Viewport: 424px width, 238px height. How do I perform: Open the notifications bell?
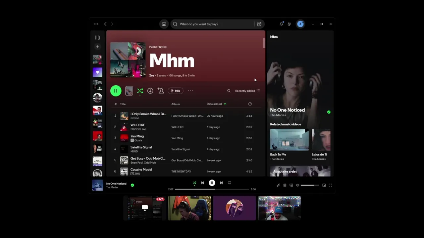coord(281,24)
